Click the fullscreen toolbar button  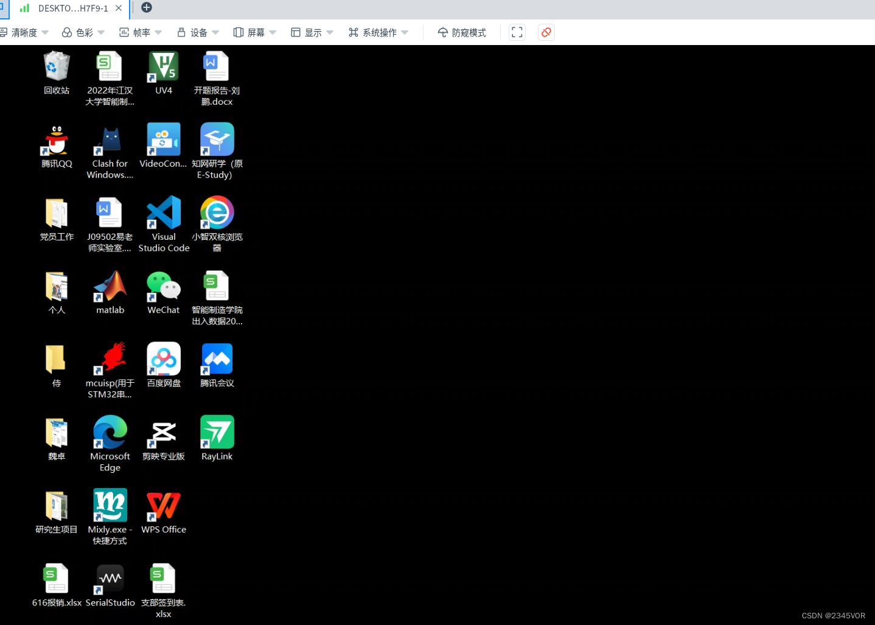tap(517, 32)
